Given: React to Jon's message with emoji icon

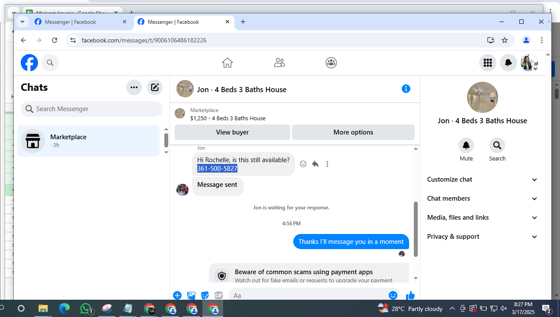Looking at the screenshot, I should tap(303, 164).
